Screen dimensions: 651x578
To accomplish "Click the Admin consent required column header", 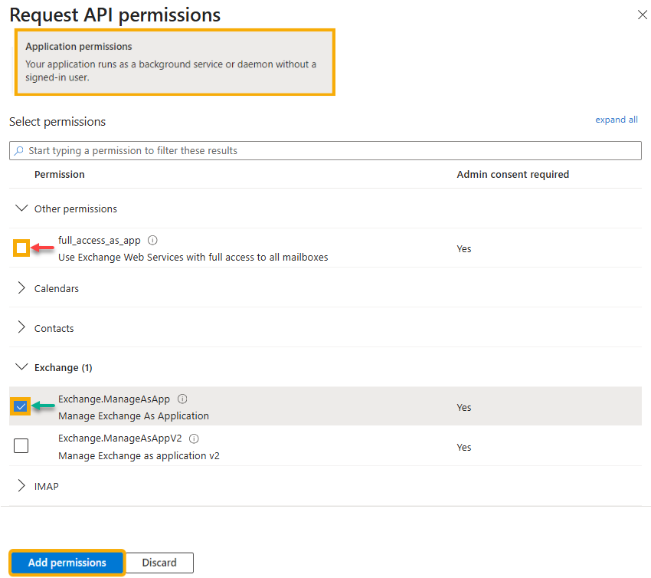I will [x=512, y=175].
